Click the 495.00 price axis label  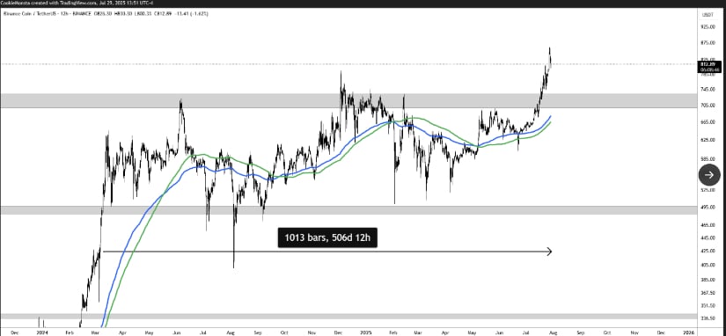click(x=708, y=208)
